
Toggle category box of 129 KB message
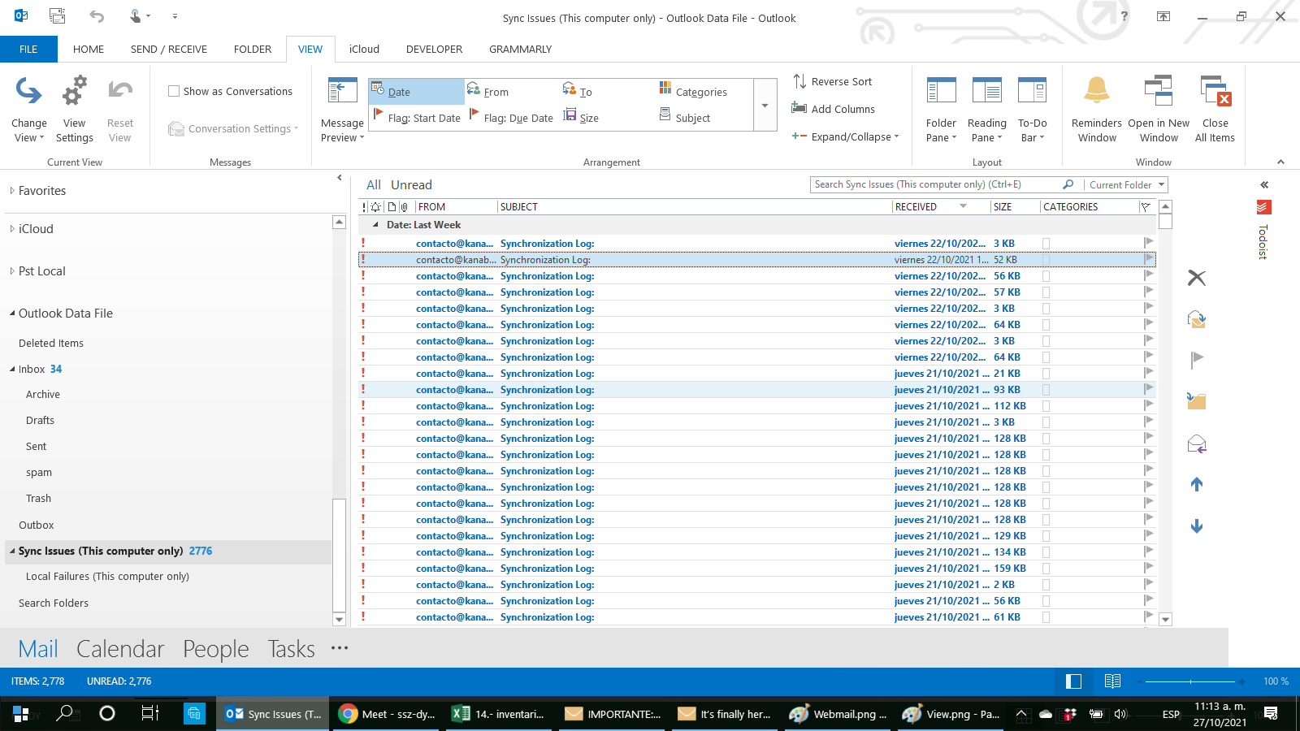click(x=1046, y=536)
